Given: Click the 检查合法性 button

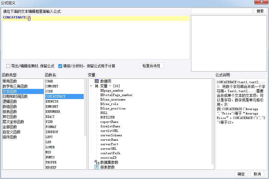Looking at the screenshot, I should click(151, 66).
